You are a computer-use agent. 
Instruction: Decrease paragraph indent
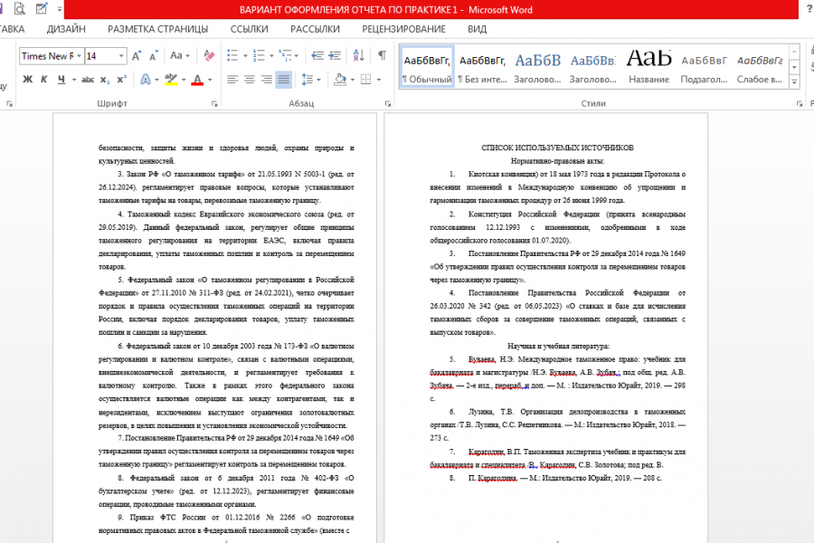point(317,55)
